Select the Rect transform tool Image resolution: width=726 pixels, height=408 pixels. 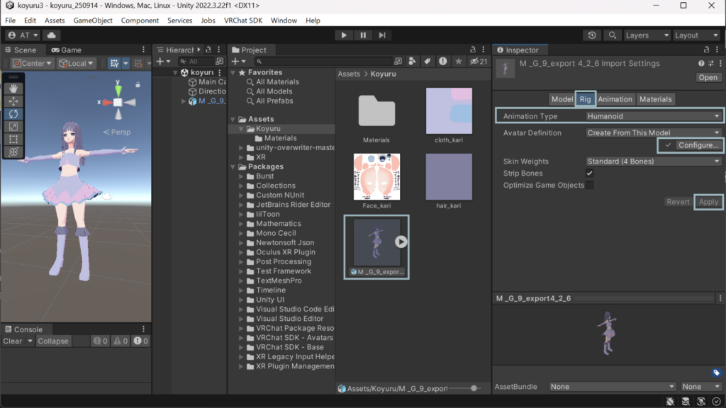click(13, 140)
